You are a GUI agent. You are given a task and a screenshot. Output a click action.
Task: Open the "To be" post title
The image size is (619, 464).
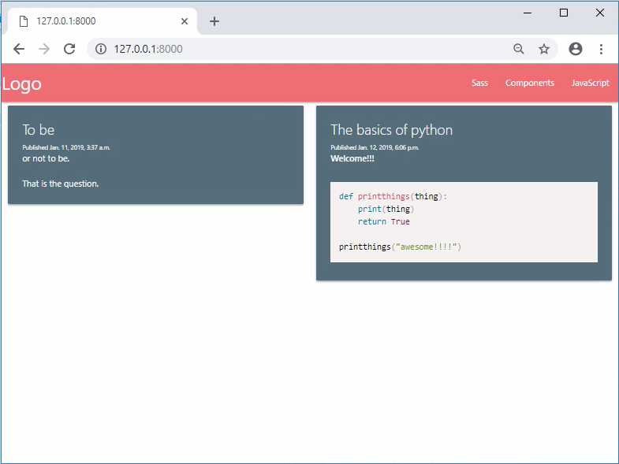point(39,130)
